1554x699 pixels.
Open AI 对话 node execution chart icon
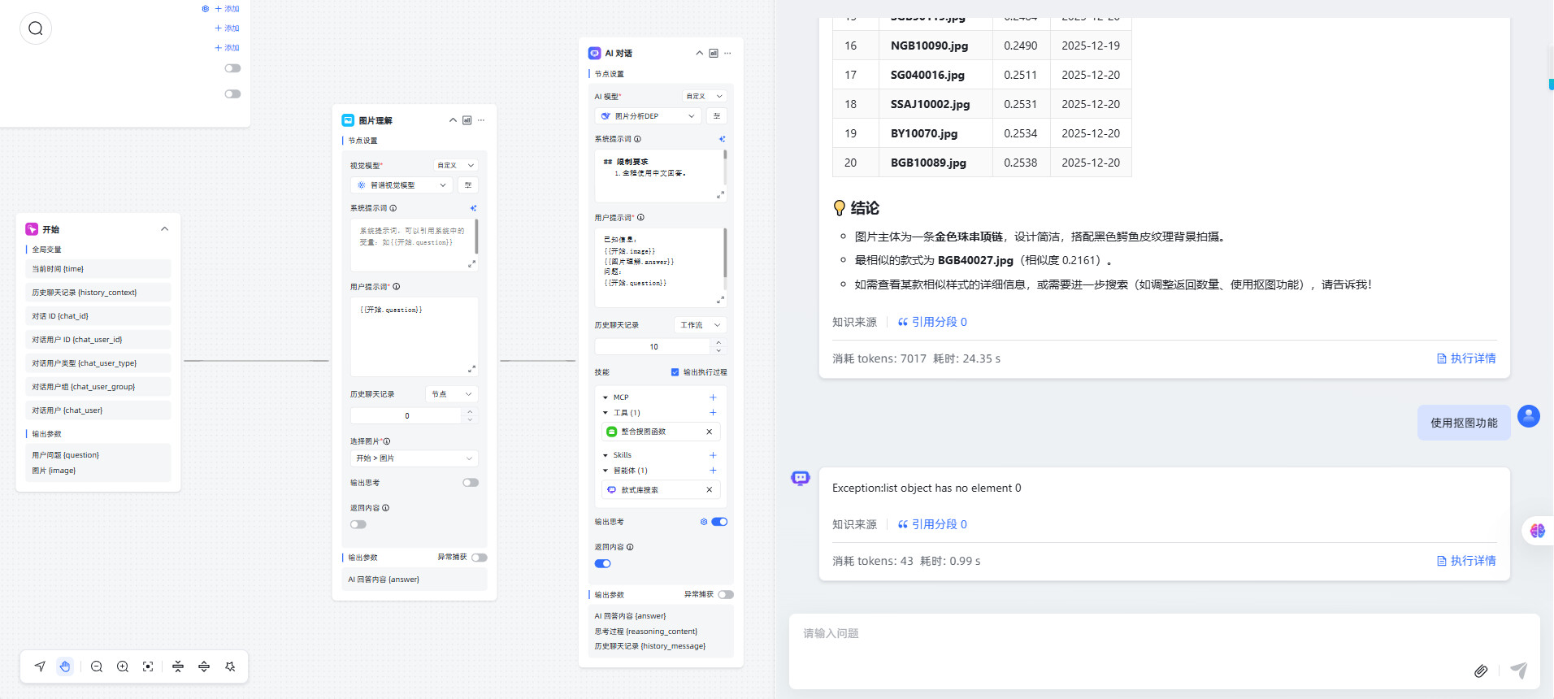tap(714, 53)
